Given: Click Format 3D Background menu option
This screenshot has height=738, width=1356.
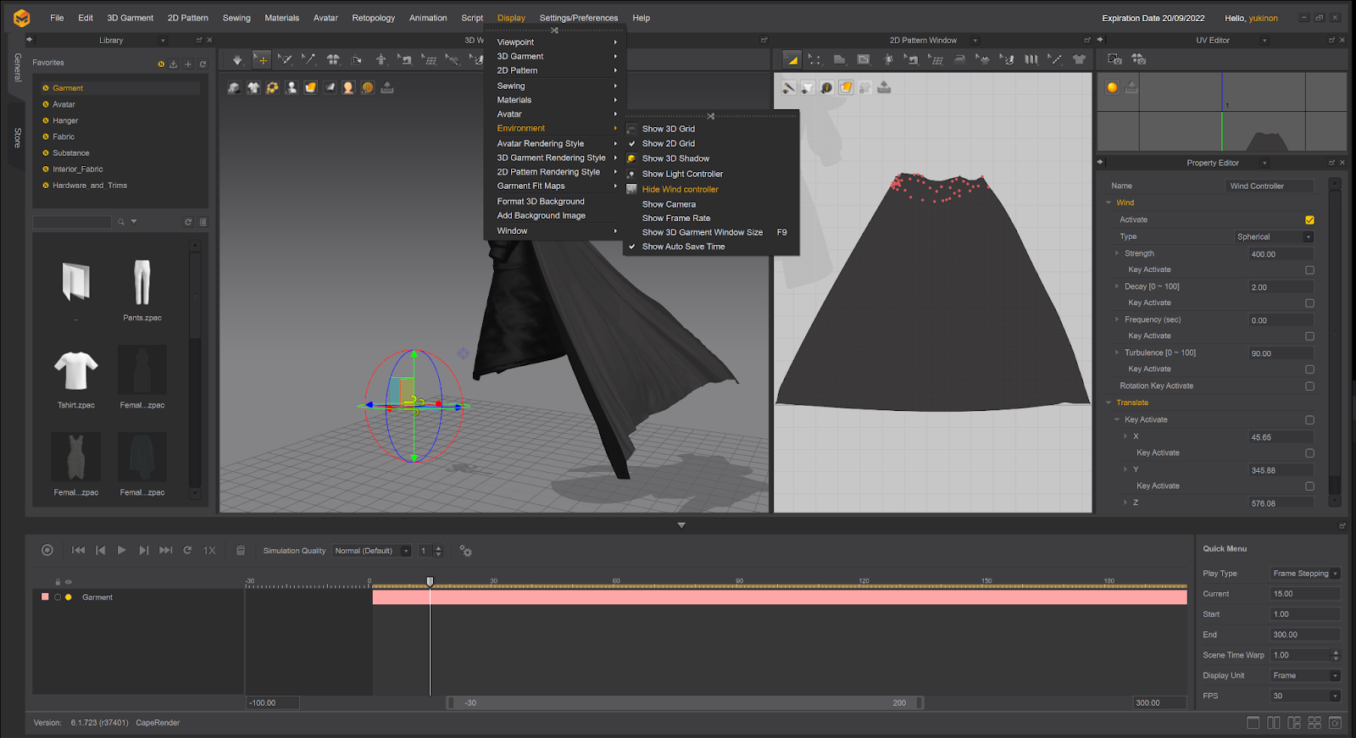Looking at the screenshot, I should [x=541, y=202].
